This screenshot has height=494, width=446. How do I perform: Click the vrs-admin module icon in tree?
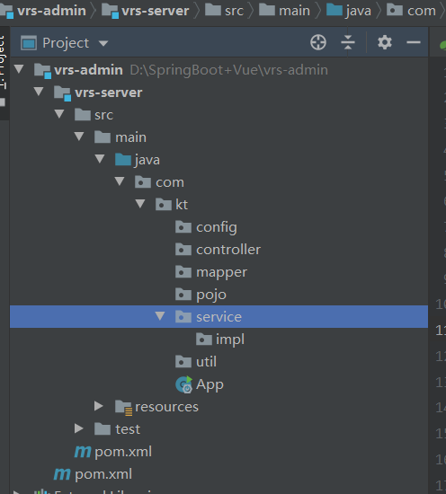pyautogui.click(x=42, y=71)
